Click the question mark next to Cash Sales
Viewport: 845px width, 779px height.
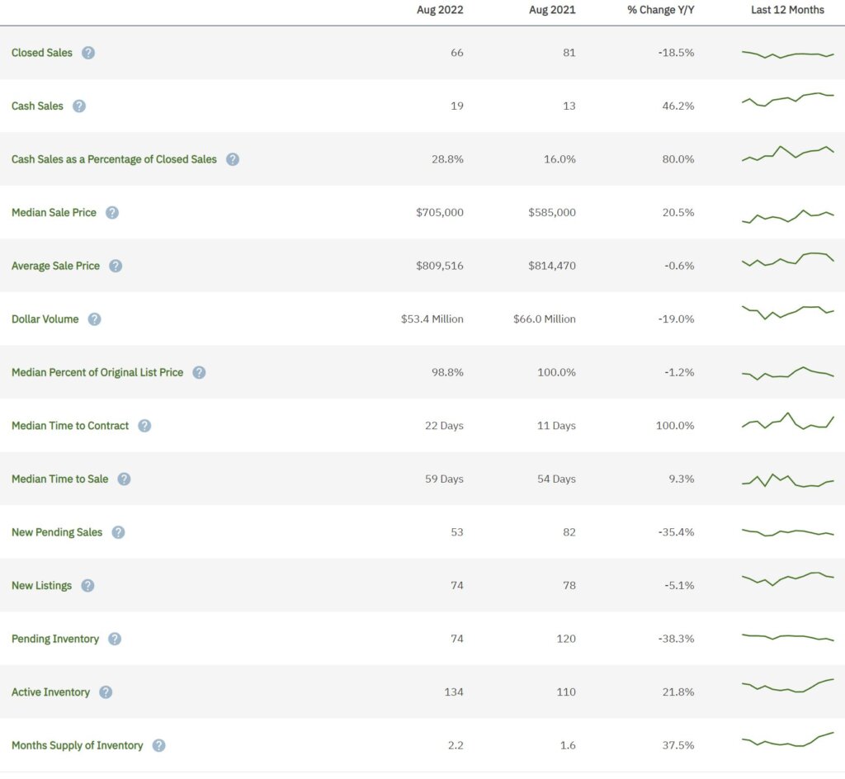click(79, 106)
